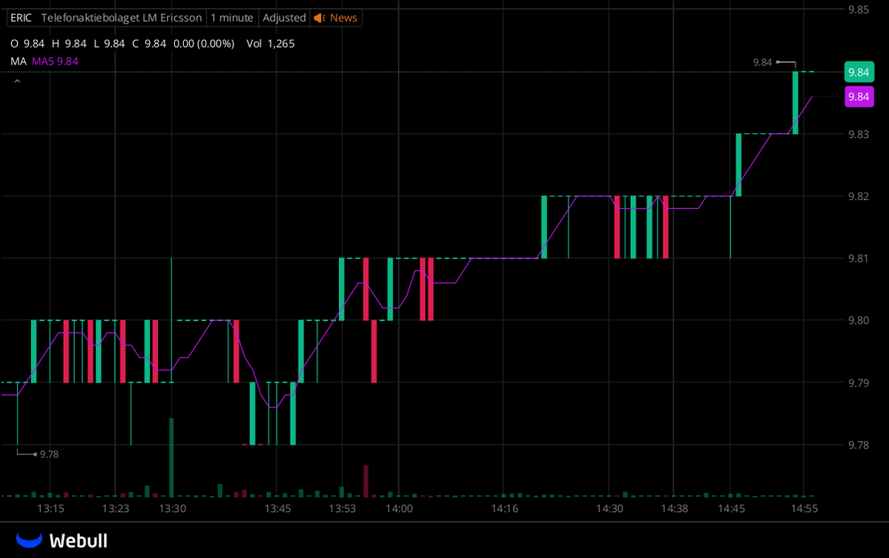
Task: Click the ERIC ticker symbol
Action: tap(21, 18)
